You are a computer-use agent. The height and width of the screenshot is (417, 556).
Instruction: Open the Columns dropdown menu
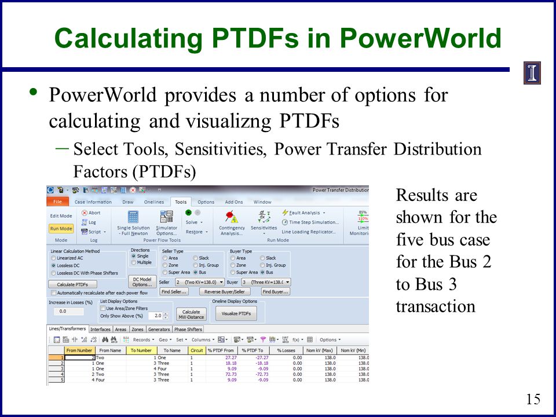pos(203,340)
